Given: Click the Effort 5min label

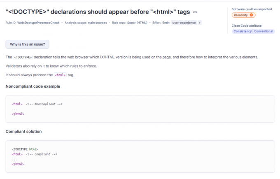Looking at the screenshot, I should pos(160,23).
